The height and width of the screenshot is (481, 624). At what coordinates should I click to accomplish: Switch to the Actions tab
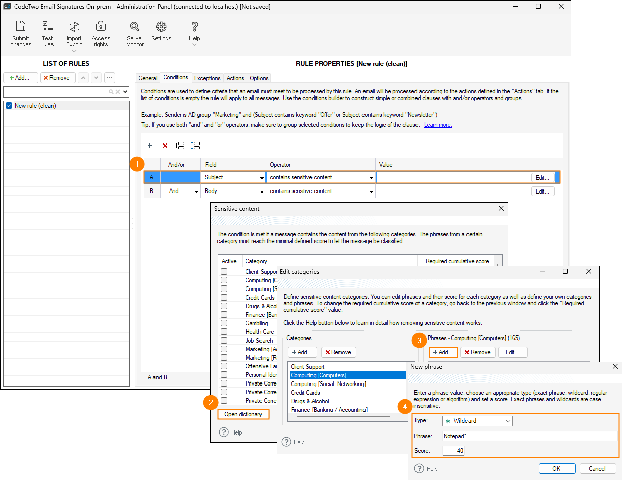point(235,78)
